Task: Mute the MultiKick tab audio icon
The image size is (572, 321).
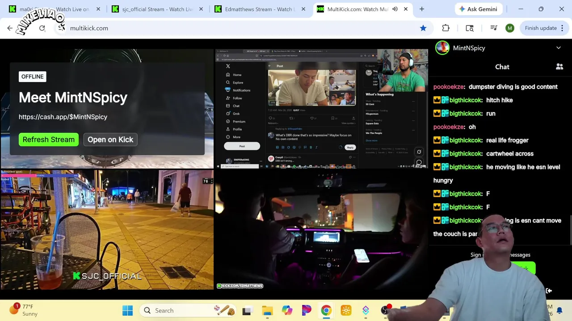Action: 395,9
